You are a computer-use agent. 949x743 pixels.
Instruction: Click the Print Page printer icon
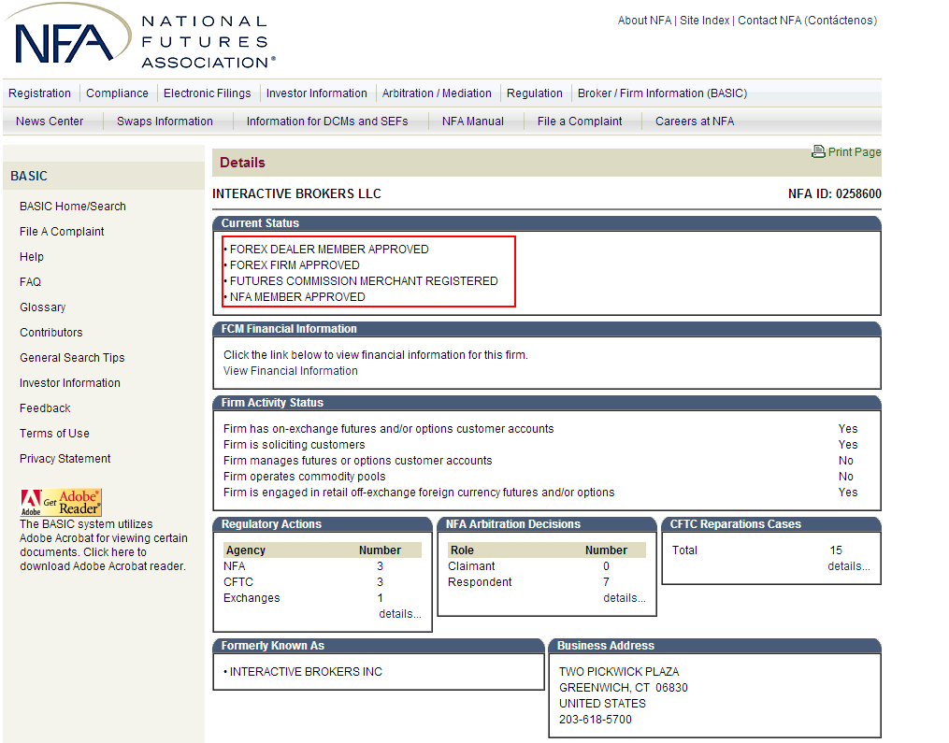(x=818, y=151)
